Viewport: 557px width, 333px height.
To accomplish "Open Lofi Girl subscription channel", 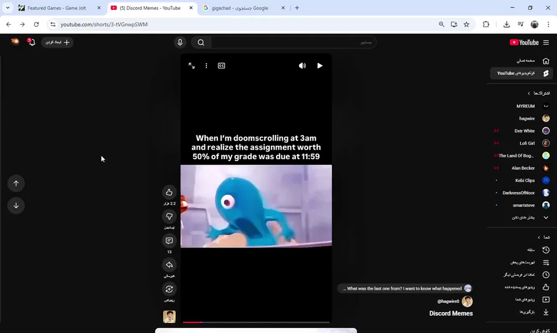I will click(x=522, y=143).
